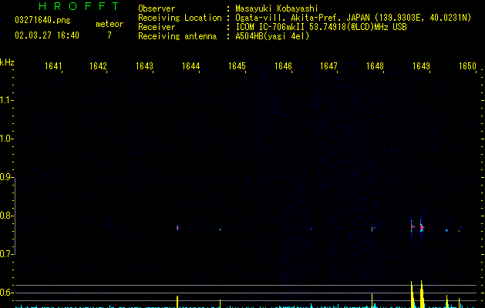
Task: Click the 'Receiver' field label
Action: click(x=157, y=27)
